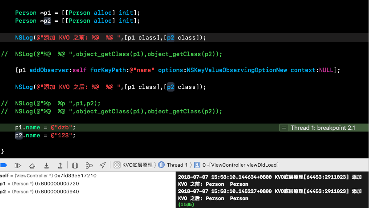Click the (lldb) console prompt

[186, 204]
